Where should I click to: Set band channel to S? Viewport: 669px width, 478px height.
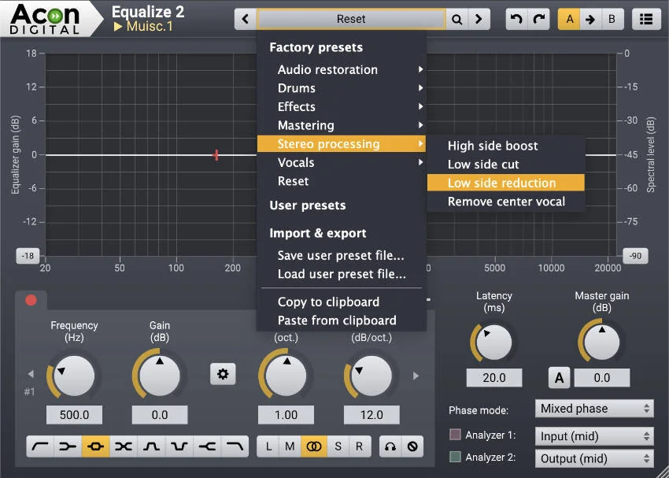[338, 447]
